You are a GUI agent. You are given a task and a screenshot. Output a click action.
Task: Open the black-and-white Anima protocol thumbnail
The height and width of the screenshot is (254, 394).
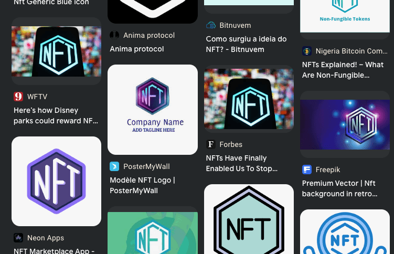click(153, 12)
